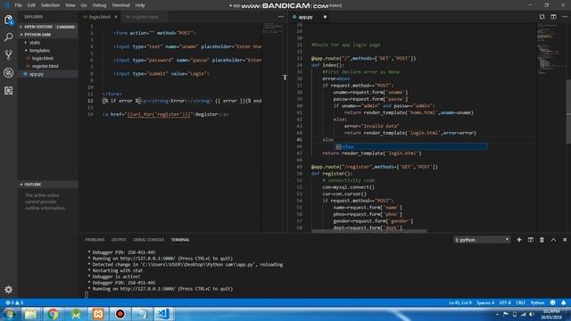Switch to the Problems panel tab

coord(95,240)
